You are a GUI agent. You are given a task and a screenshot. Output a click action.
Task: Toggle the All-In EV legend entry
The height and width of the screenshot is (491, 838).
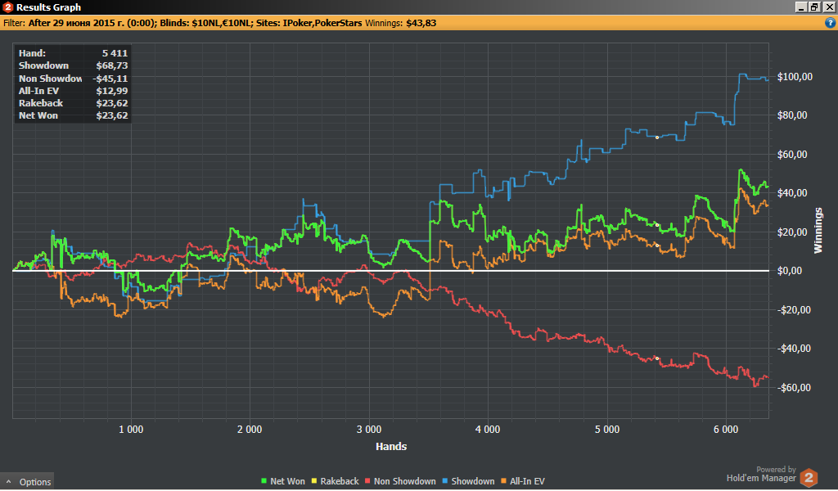tap(523, 481)
